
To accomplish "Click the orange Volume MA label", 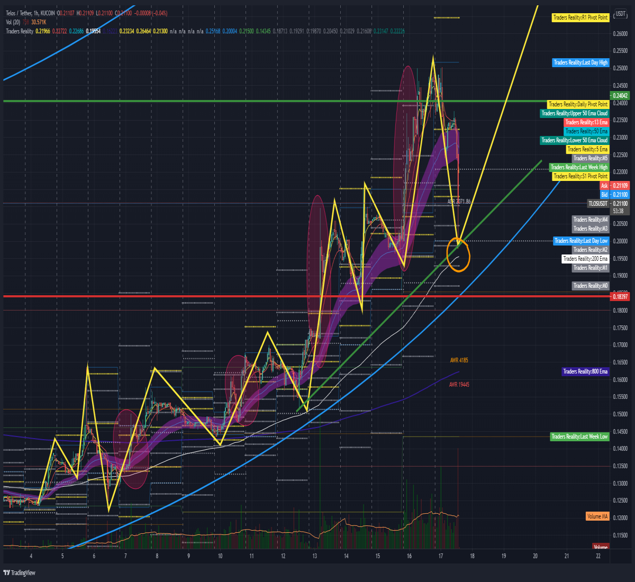I will click(597, 516).
